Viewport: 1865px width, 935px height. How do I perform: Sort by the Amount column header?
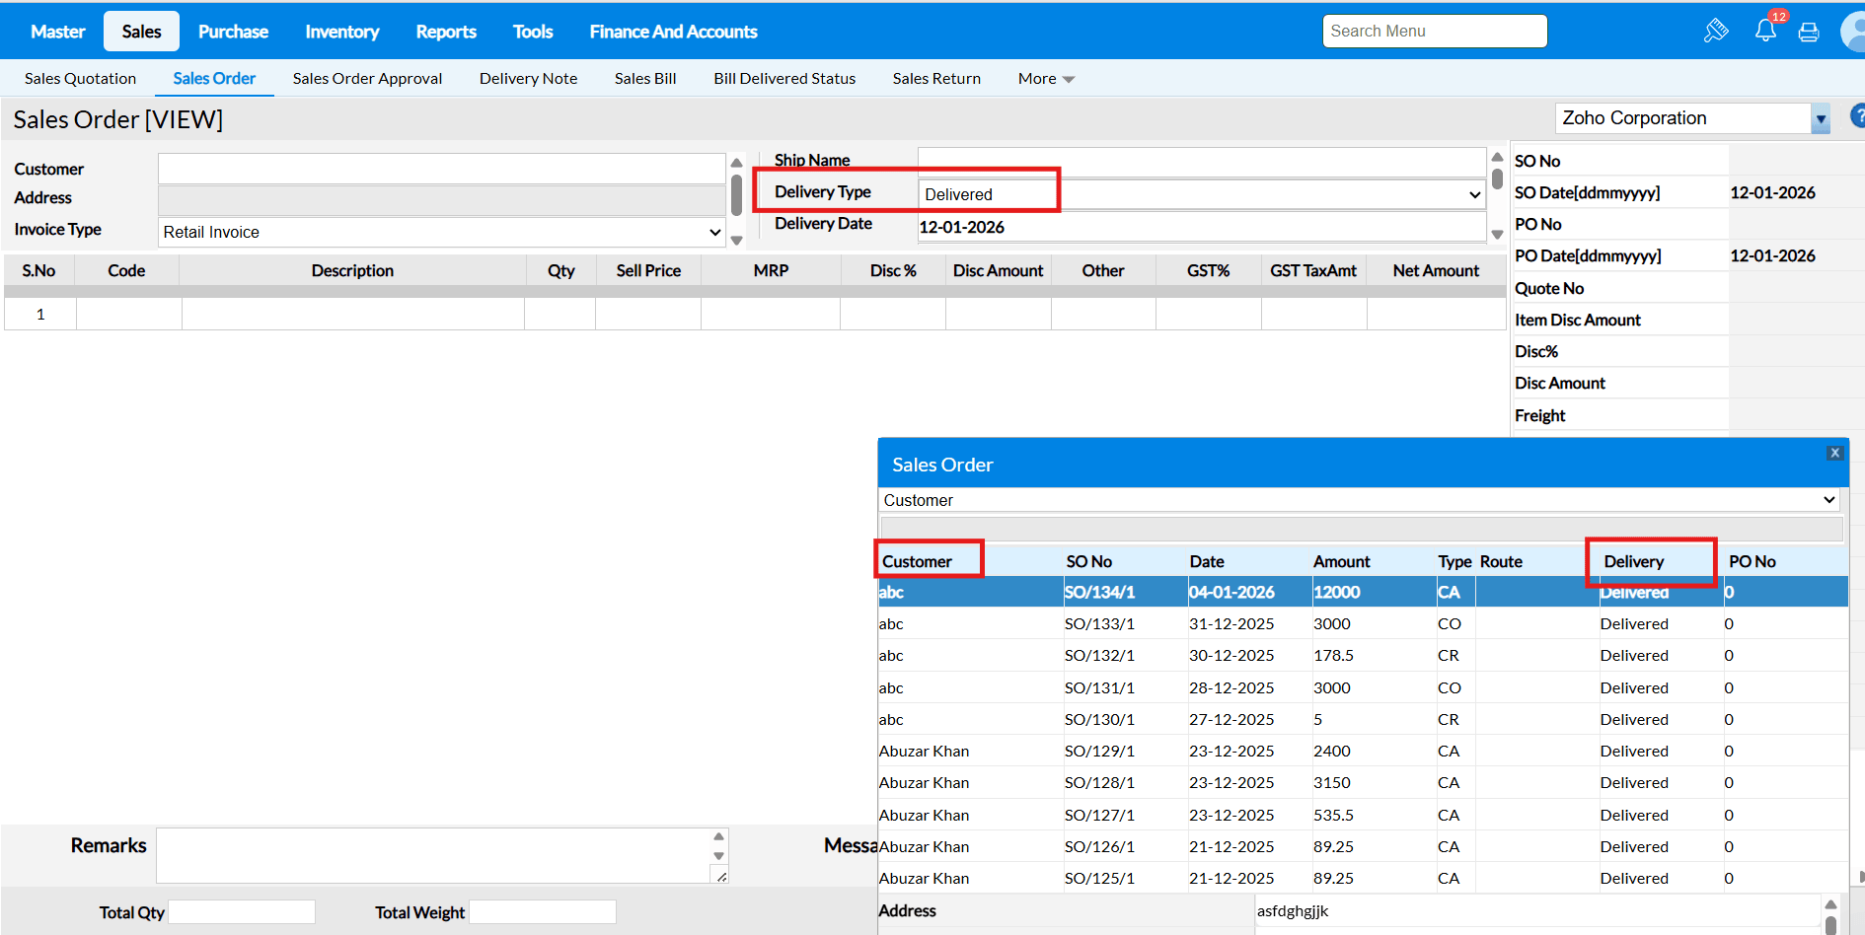1341,561
